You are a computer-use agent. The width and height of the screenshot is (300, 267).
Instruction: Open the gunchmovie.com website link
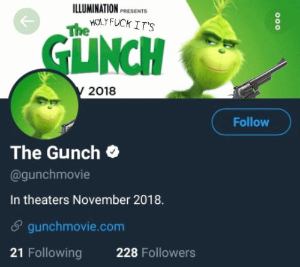76,227
